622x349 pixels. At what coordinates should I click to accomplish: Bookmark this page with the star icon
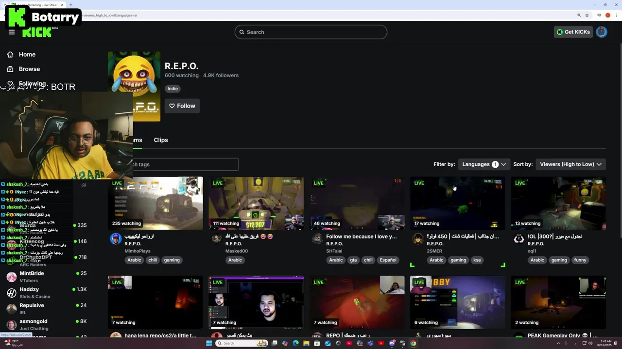coord(587,15)
